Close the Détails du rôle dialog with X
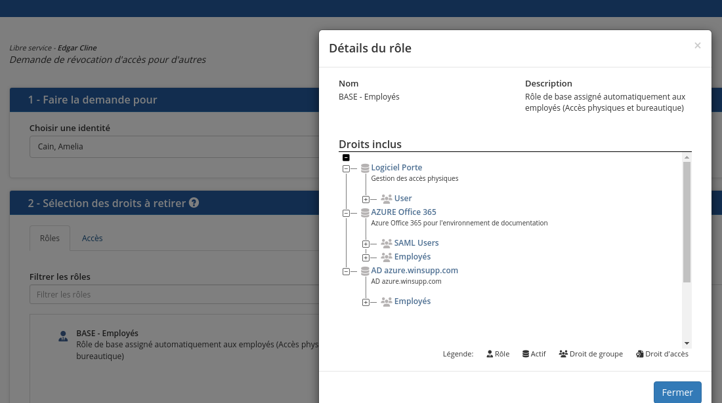The image size is (722, 403). 698,45
